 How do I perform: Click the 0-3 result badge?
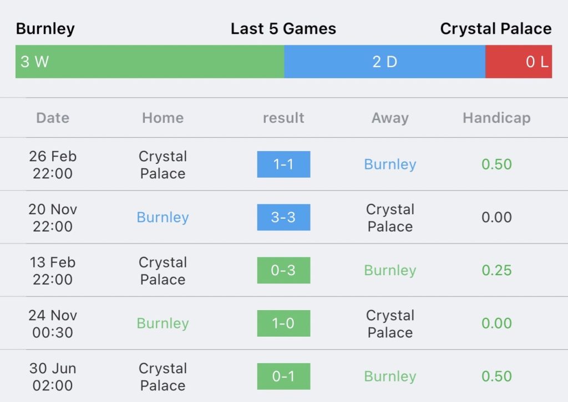click(283, 270)
